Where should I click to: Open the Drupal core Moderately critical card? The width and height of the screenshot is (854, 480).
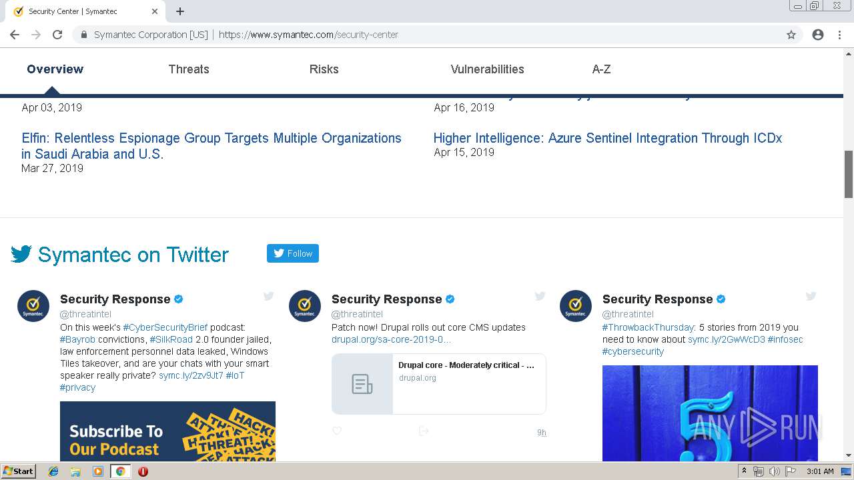point(439,384)
